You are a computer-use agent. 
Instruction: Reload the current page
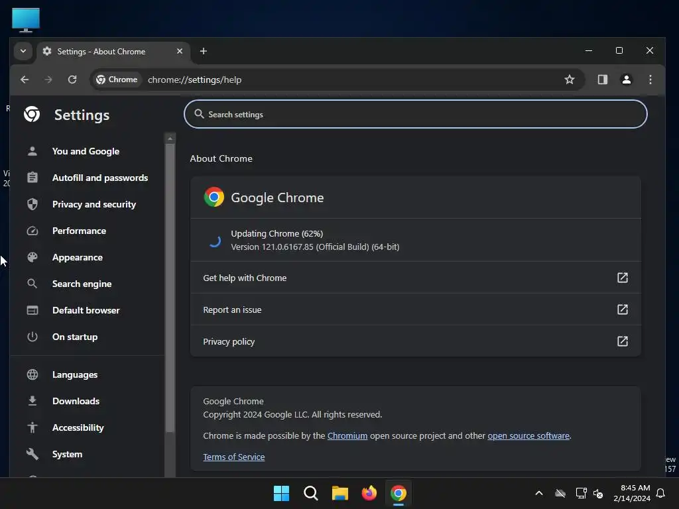pyautogui.click(x=72, y=80)
